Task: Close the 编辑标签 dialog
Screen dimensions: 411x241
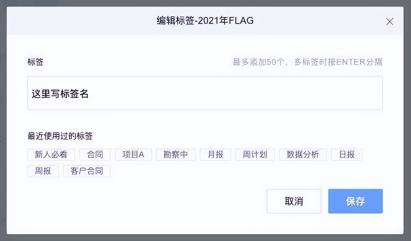Action: point(389,21)
